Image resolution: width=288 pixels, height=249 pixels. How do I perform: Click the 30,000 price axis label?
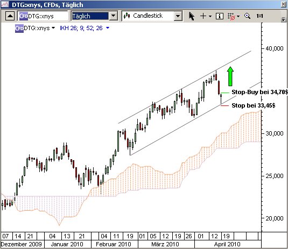click(x=274, y=133)
